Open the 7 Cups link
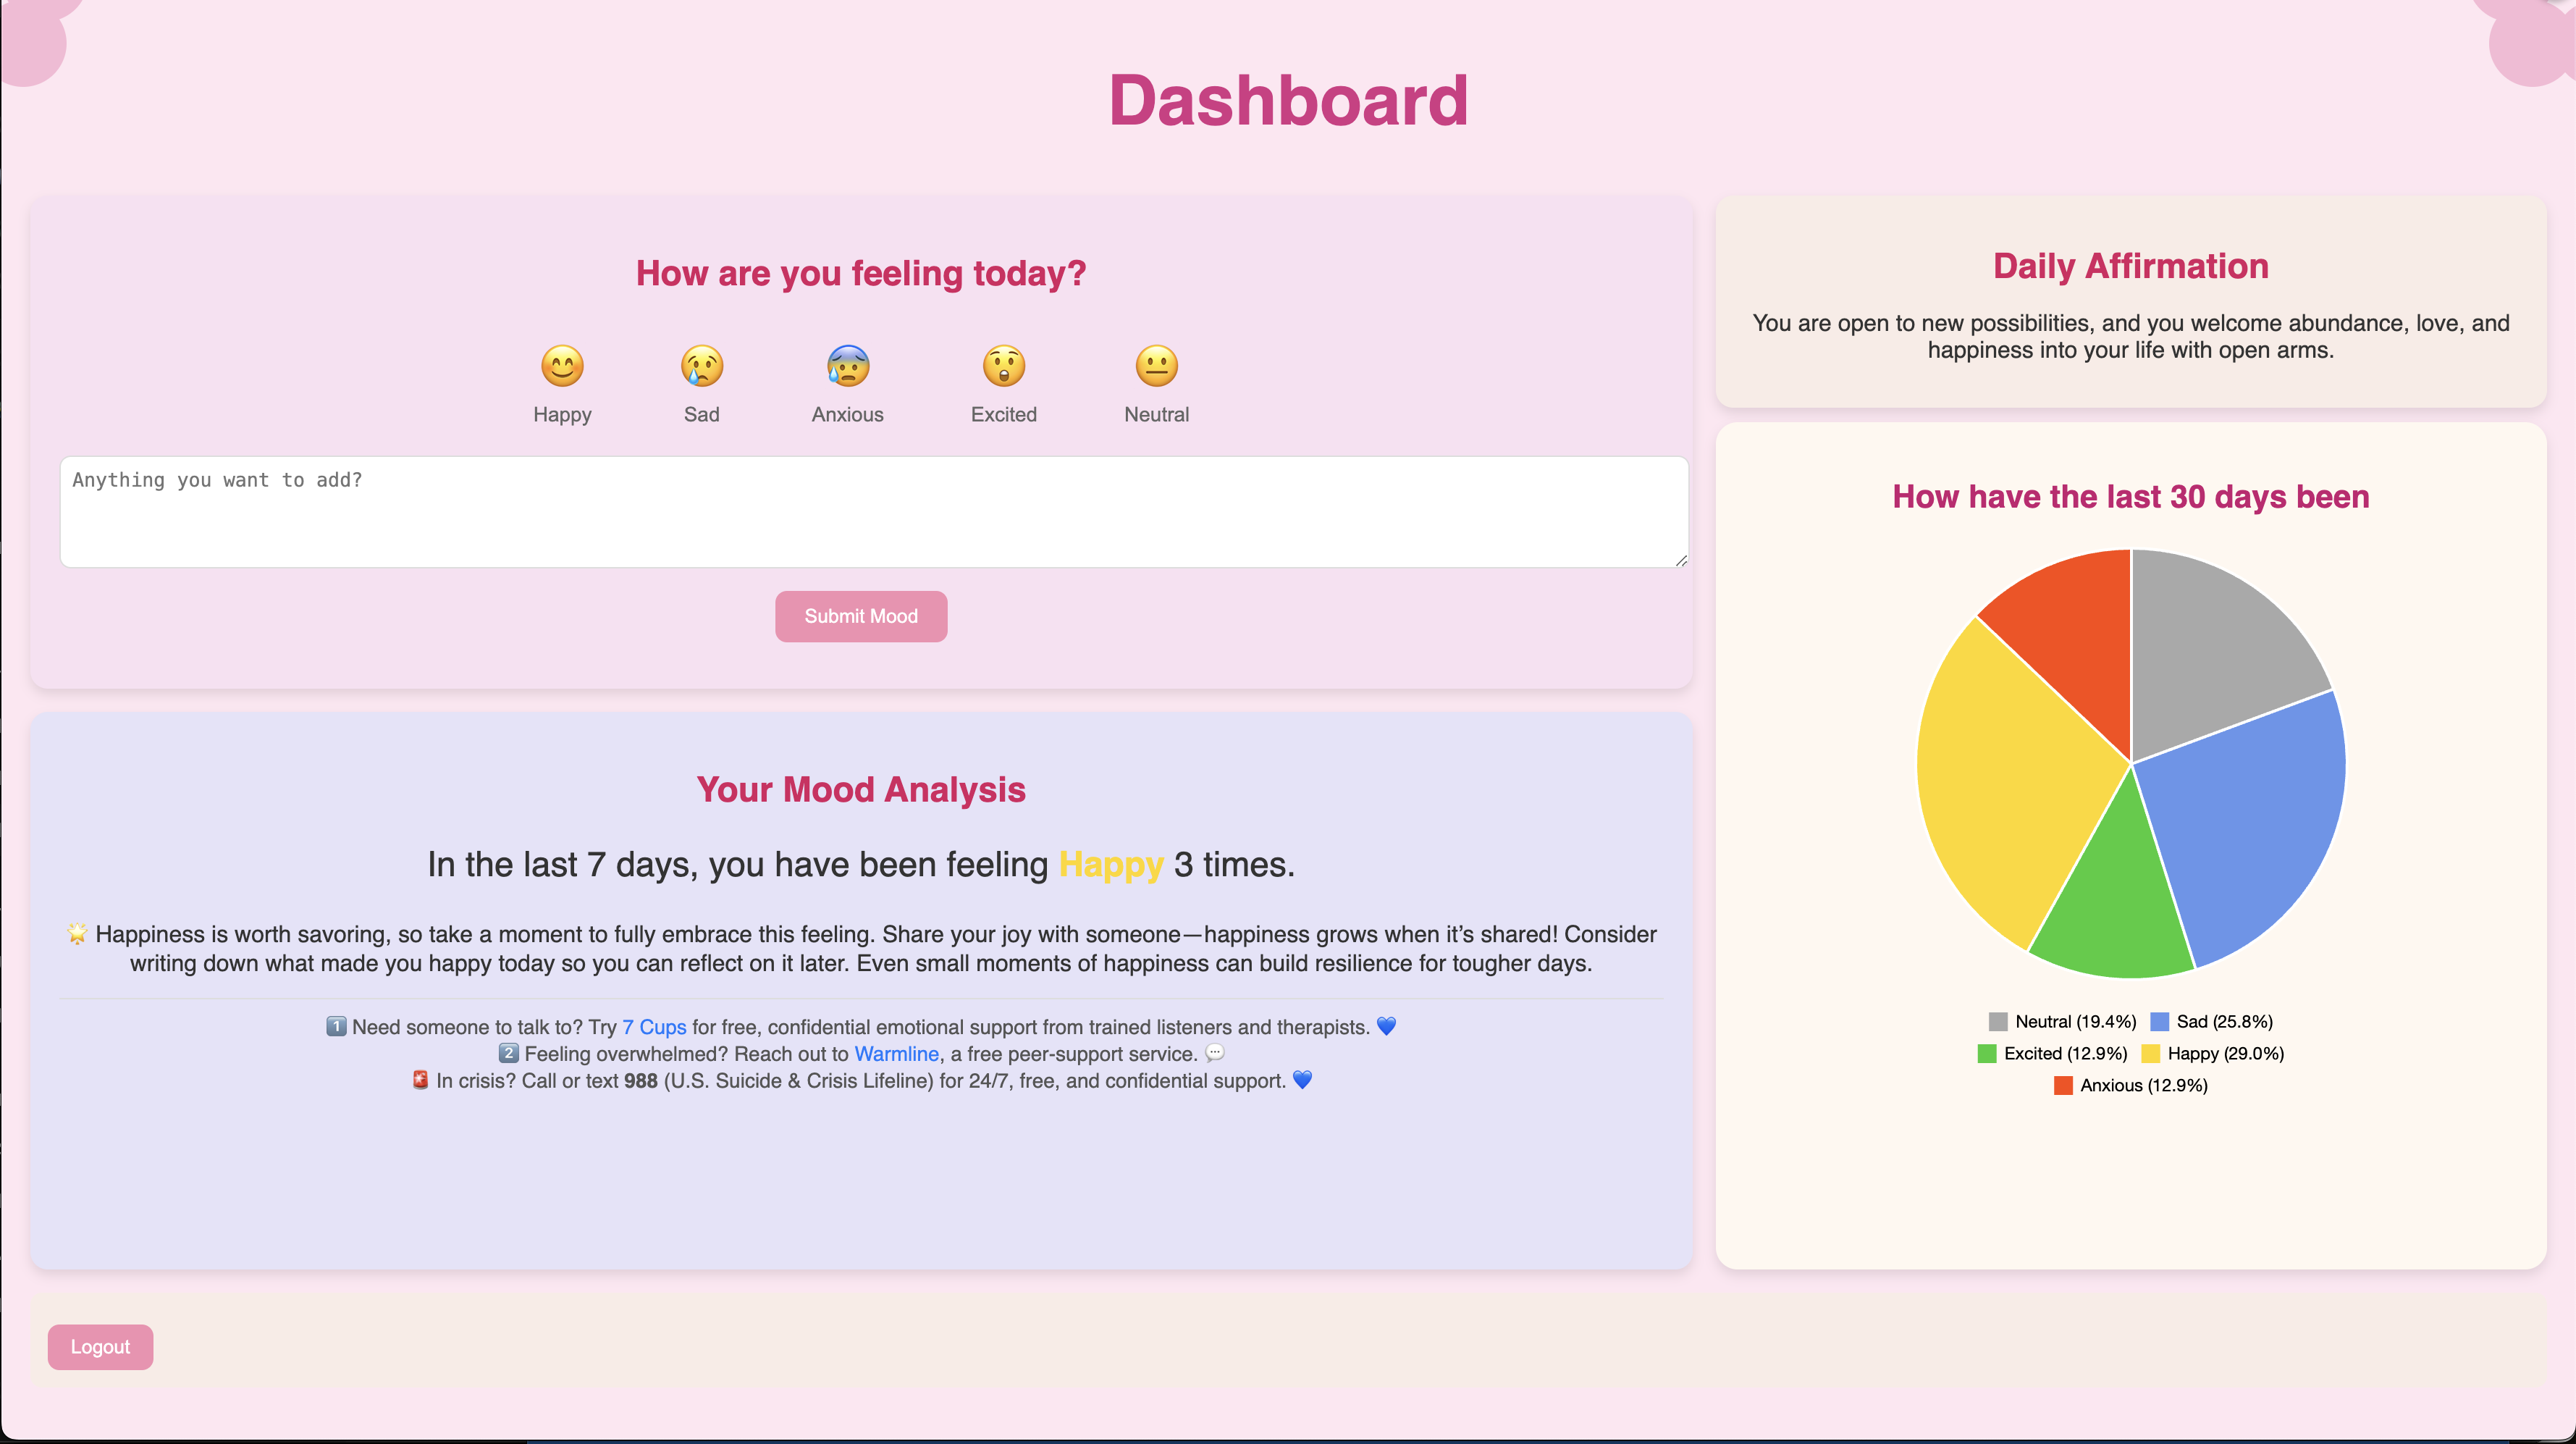 (x=654, y=1027)
